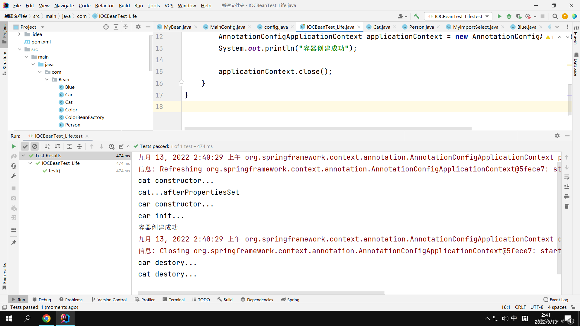Click the Debug bug icon in toolbar
The image size is (580, 326).
coord(509,16)
